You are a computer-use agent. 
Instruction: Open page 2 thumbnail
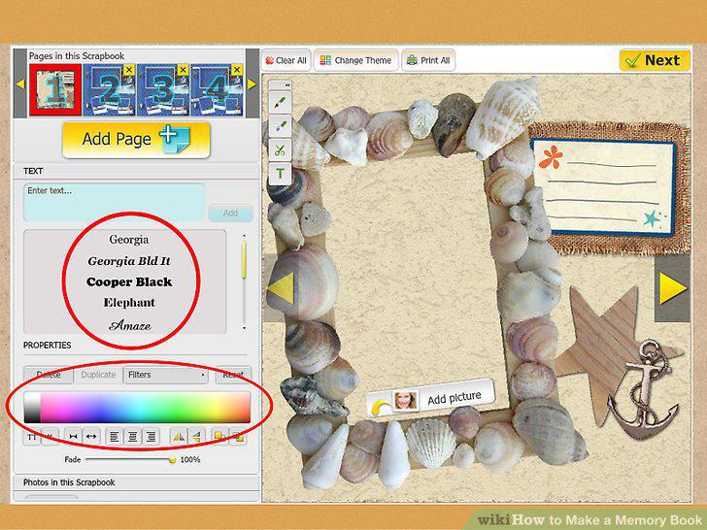109,89
